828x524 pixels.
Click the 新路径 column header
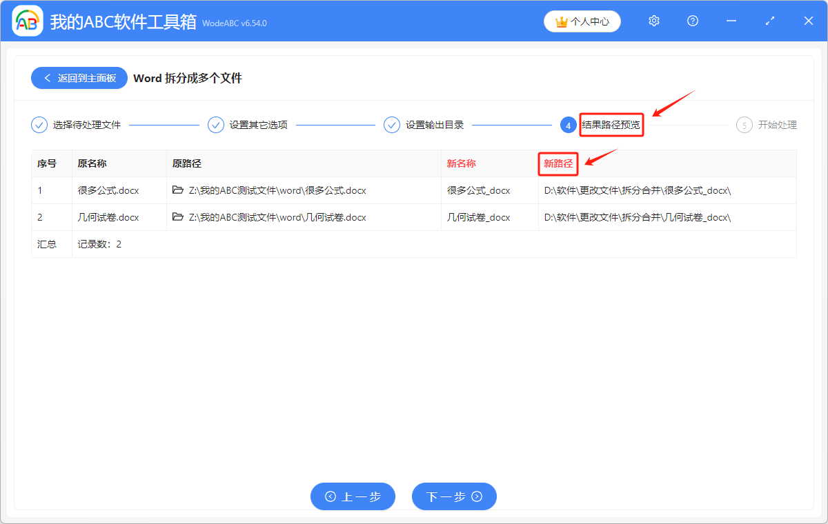558,163
